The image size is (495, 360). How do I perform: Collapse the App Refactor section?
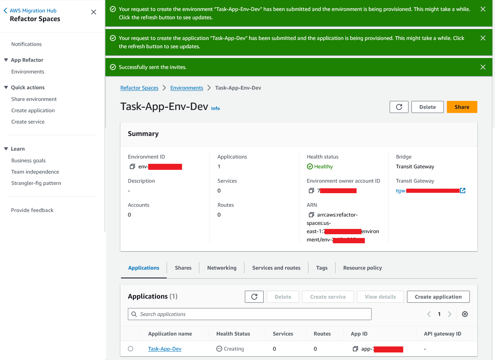click(6, 60)
